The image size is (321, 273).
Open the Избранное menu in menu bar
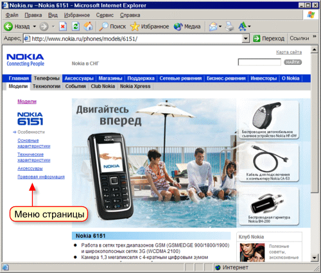click(77, 15)
